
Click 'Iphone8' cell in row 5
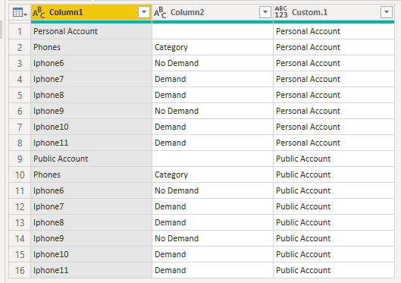click(x=91, y=95)
